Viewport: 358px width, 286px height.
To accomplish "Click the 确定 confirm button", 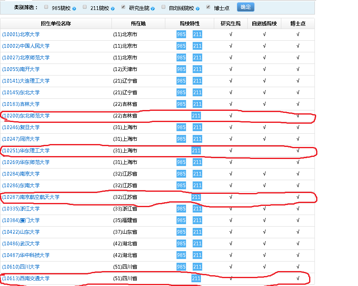I will tap(245, 7).
